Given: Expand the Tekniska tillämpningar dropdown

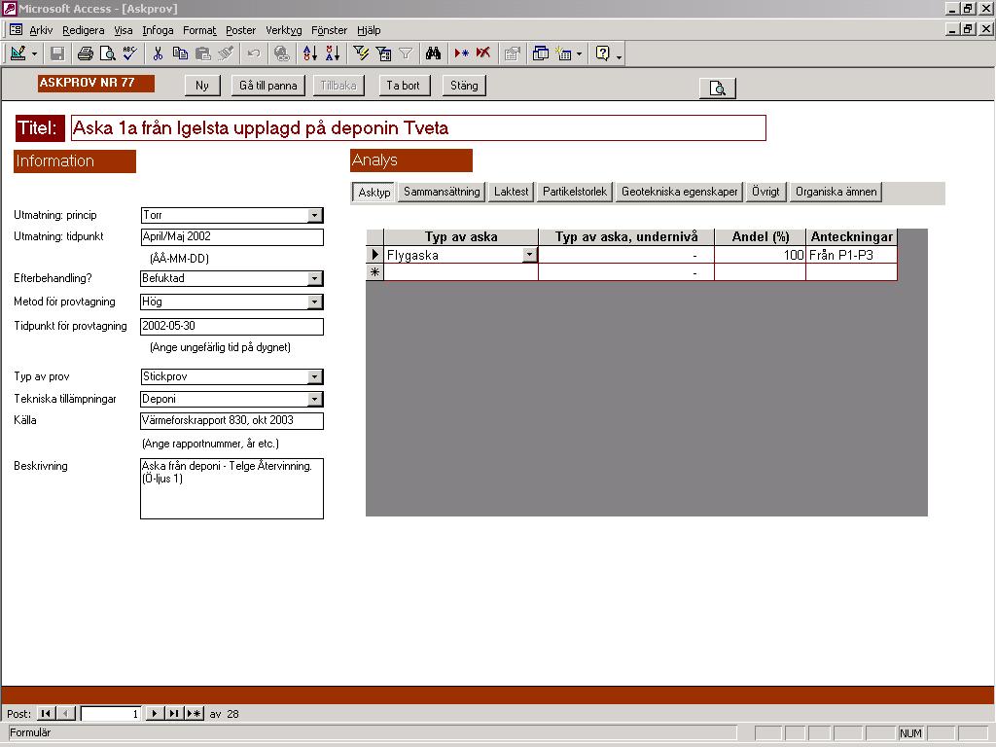Looking at the screenshot, I should [314, 399].
